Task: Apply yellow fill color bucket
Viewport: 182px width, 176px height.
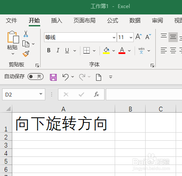Action: (x=106, y=51)
